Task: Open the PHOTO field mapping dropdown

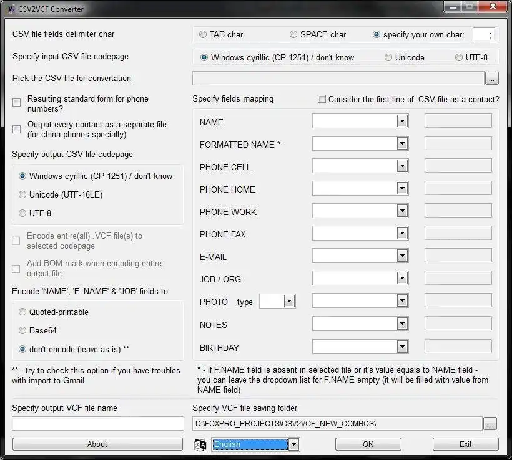Action: [402, 301]
